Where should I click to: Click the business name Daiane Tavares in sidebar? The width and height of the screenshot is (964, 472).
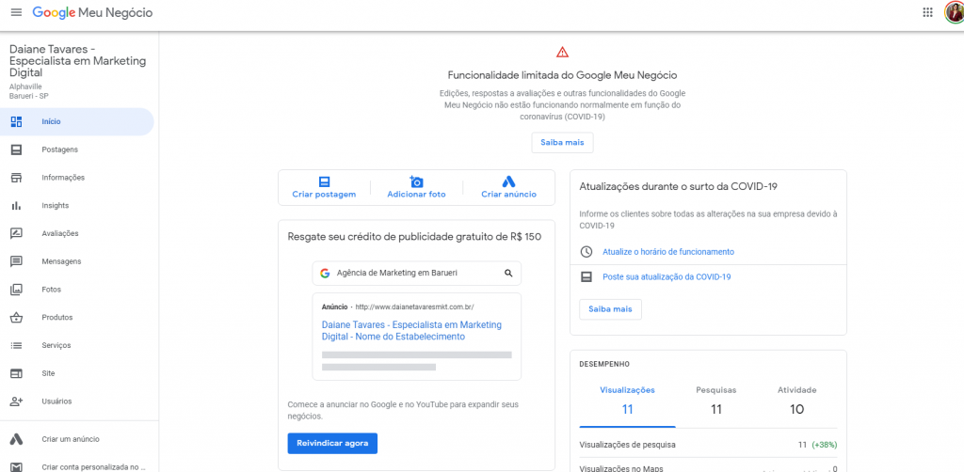(77, 61)
